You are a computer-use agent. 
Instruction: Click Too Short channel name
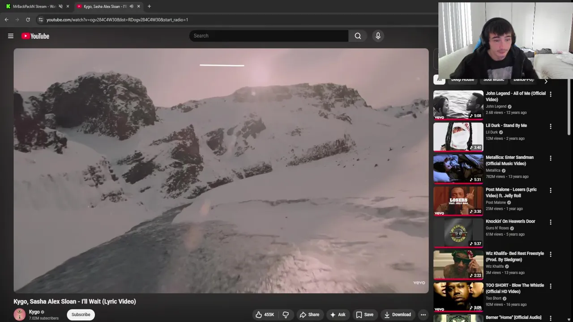[493, 298]
